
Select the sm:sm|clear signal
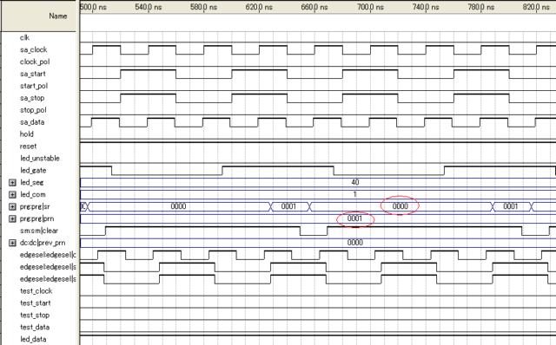coord(38,231)
